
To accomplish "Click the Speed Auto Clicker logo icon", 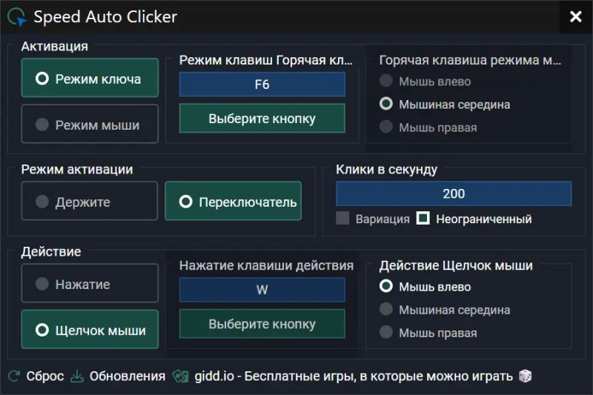I will [x=16, y=17].
